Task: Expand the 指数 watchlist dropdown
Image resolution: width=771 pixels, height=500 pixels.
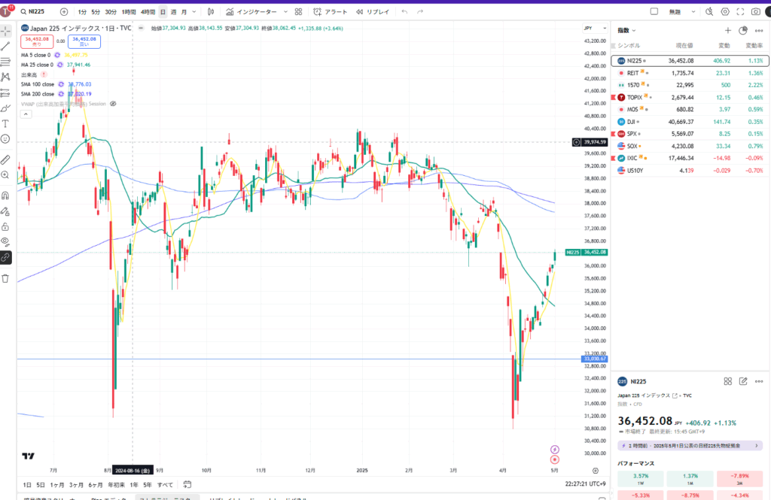Action: click(627, 31)
